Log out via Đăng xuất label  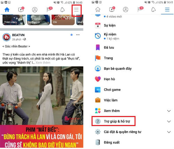tap(112, 142)
